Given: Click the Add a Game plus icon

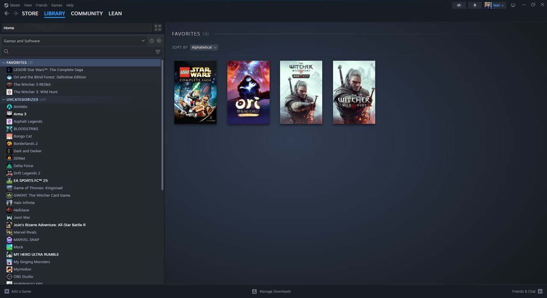Looking at the screenshot, I should [6, 291].
